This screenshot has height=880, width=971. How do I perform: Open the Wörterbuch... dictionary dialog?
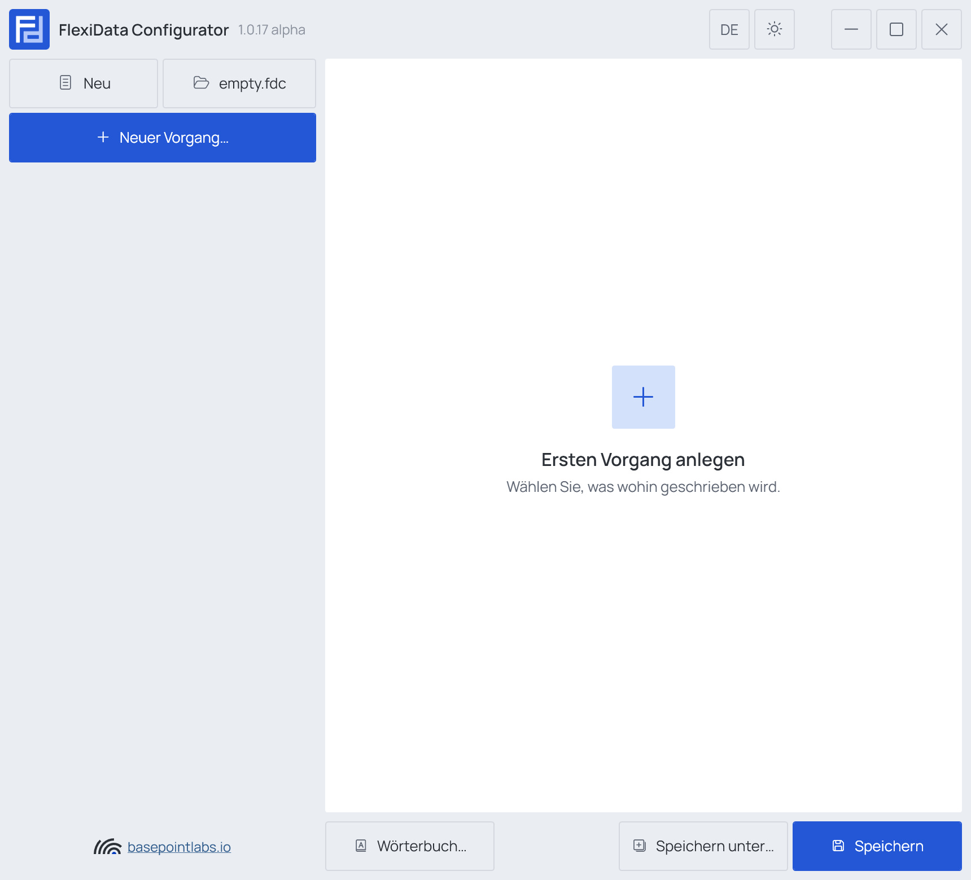pos(410,846)
